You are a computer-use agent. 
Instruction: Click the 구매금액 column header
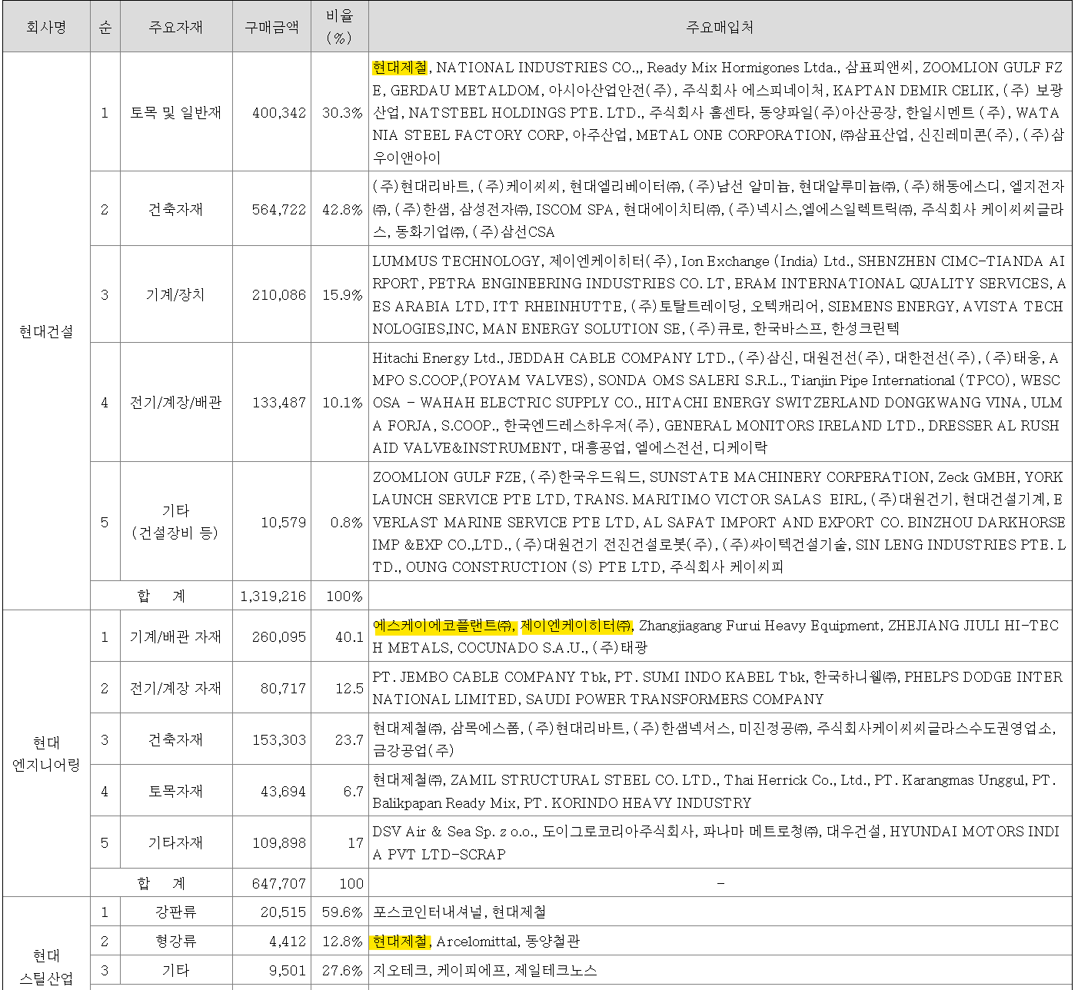click(x=271, y=27)
